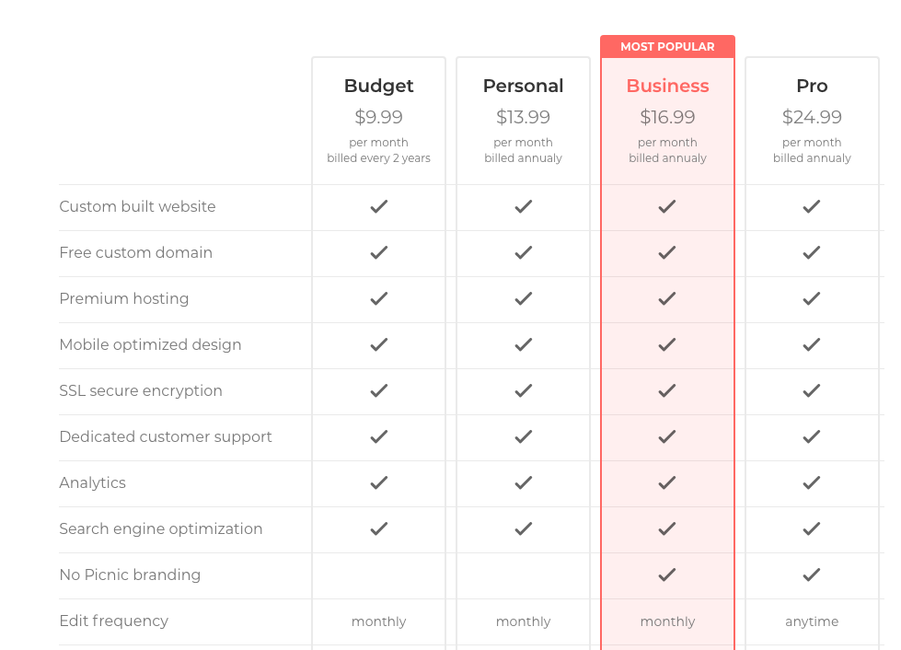The image size is (901, 650).
Task: Click the Edit frequency row label
Action: (113, 621)
